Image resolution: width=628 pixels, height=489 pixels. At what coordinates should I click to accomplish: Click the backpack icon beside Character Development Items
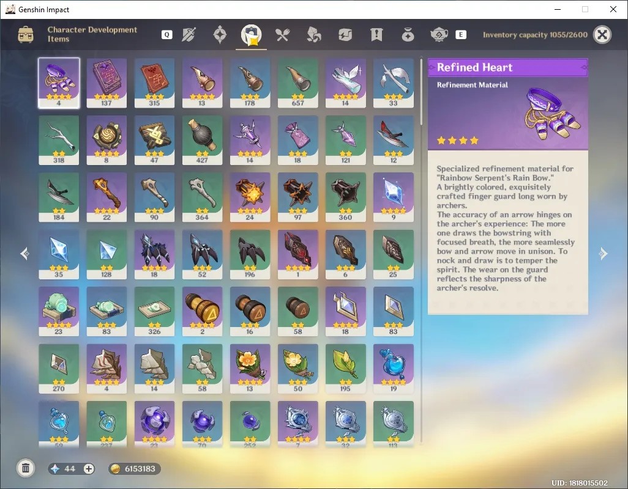[26, 34]
